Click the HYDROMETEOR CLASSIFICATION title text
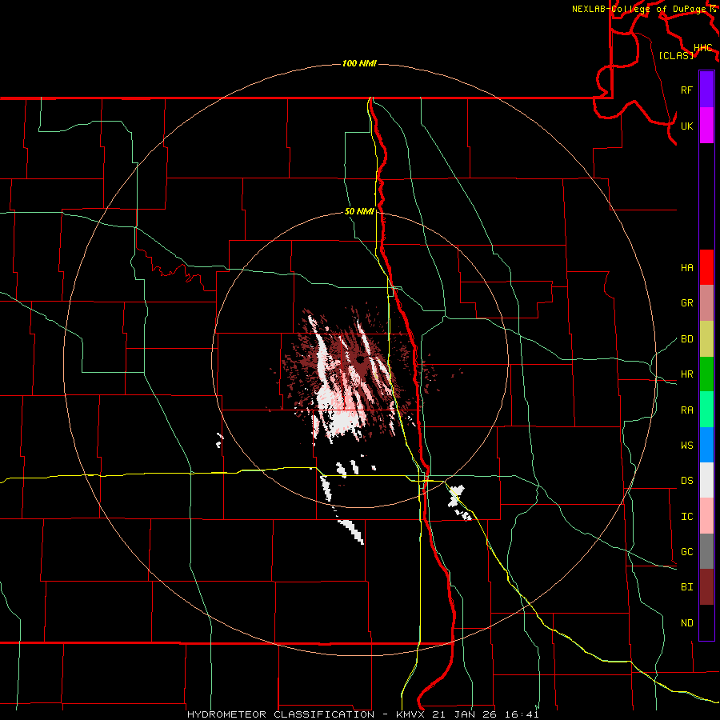 point(281,714)
